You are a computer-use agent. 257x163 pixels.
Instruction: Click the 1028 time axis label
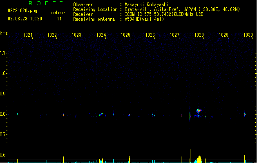[x=199, y=35]
